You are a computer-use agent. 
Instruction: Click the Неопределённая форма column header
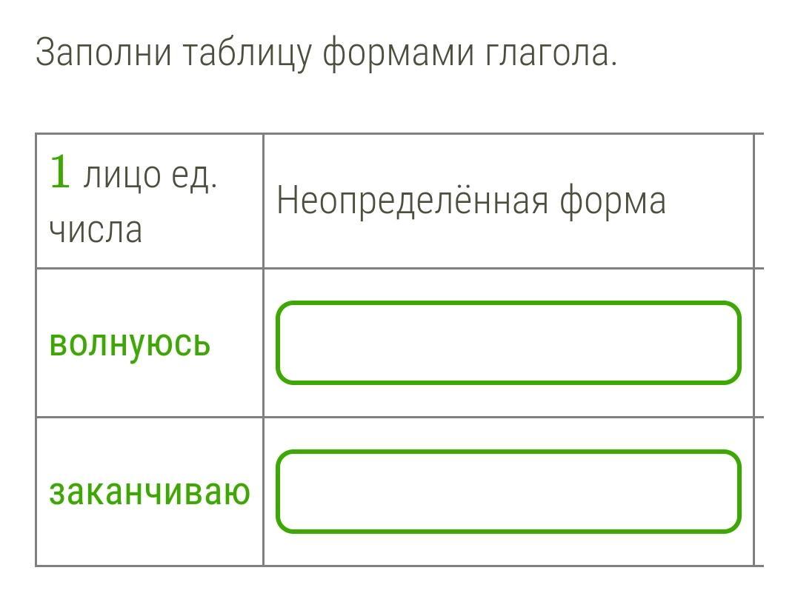(508, 201)
